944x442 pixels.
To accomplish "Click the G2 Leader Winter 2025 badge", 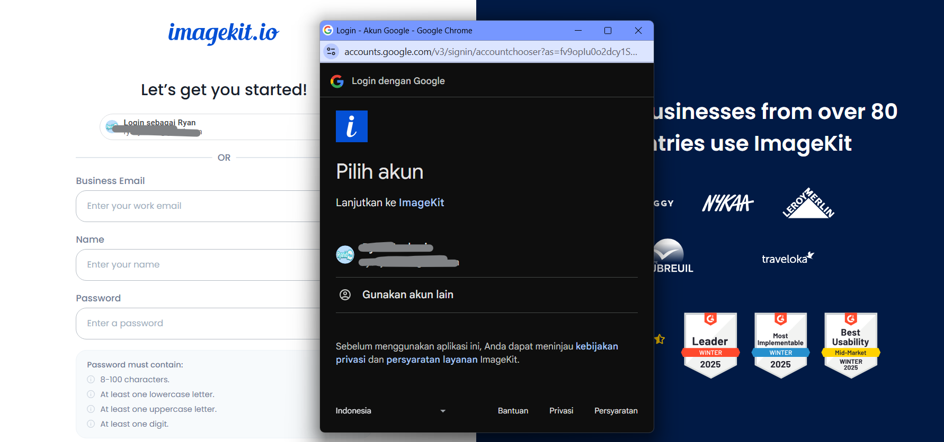I will coord(710,345).
